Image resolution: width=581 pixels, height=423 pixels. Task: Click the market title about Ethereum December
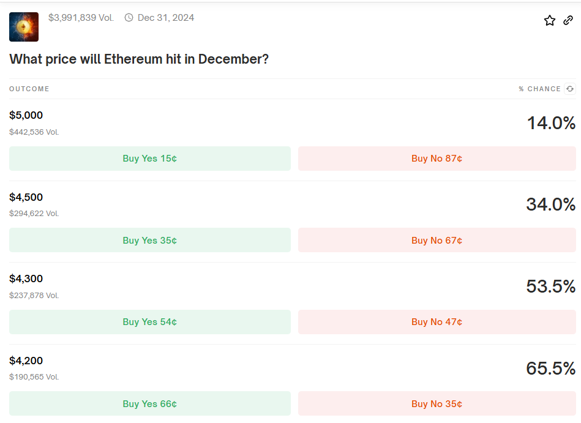[x=139, y=59]
